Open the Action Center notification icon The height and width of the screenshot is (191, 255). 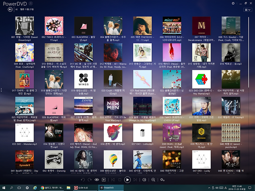(250, 188)
